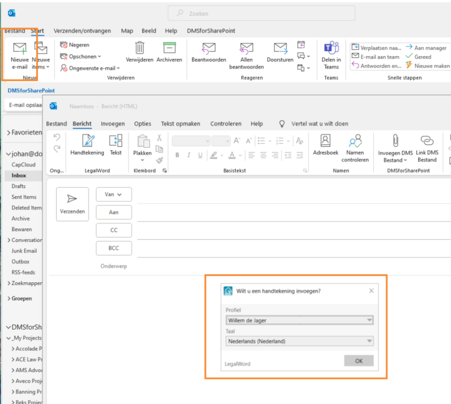The height and width of the screenshot is (404, 451).
Task: Click the text highlight color icon
Action: pyautogui.click(x=214, y=155)
